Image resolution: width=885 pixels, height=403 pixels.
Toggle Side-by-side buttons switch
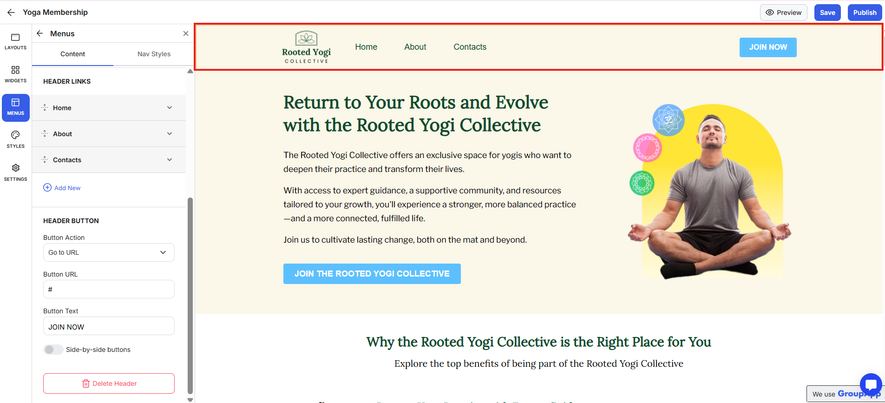coord(53,350)
